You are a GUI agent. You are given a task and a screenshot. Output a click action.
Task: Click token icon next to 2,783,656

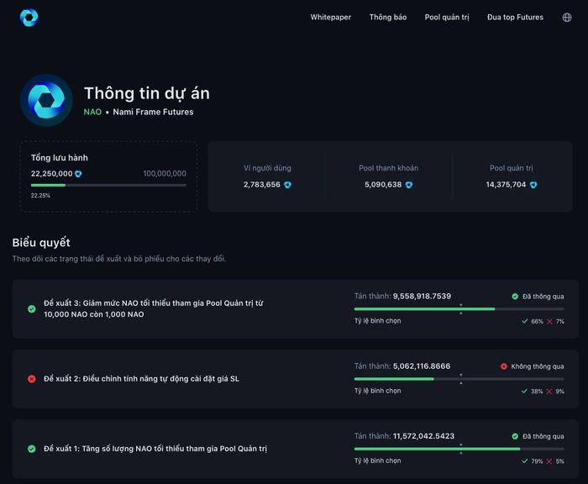tap(287, 185)
